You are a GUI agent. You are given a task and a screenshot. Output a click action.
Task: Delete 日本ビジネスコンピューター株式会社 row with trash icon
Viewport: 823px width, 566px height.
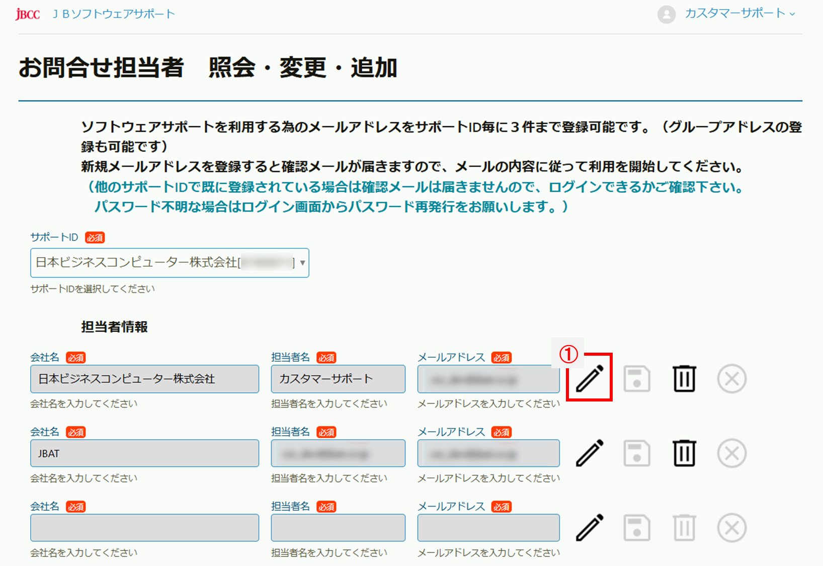tap(684, 378)
